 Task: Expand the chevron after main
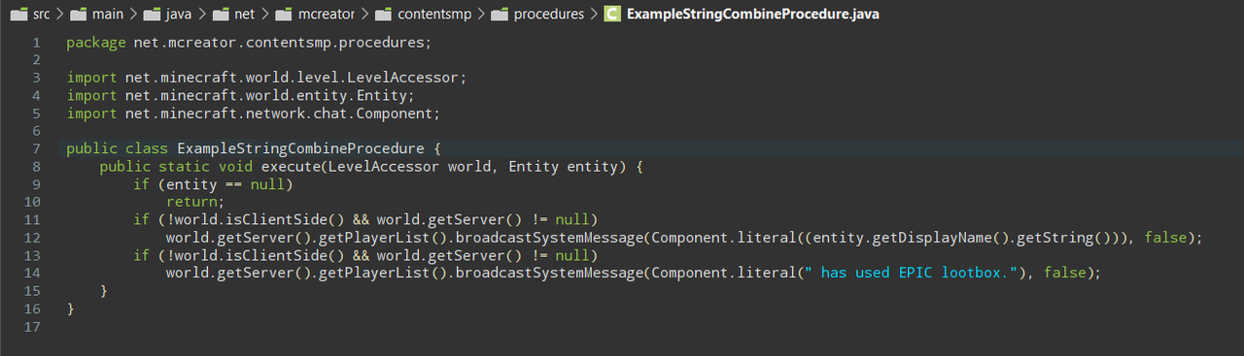click(132, 15)
